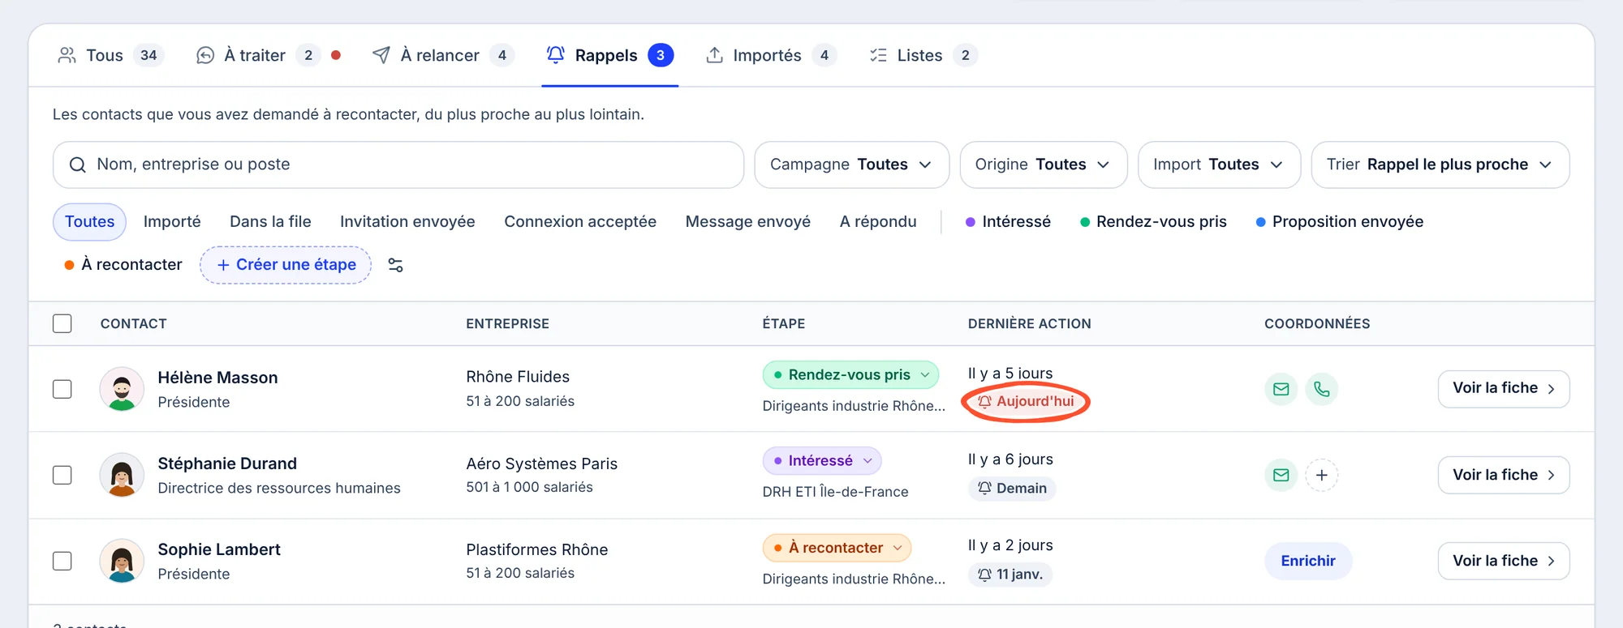1623x628 pixels.
Task: Click the 'Nom, entreprise ou poste' search field
Action: point(398,165)
